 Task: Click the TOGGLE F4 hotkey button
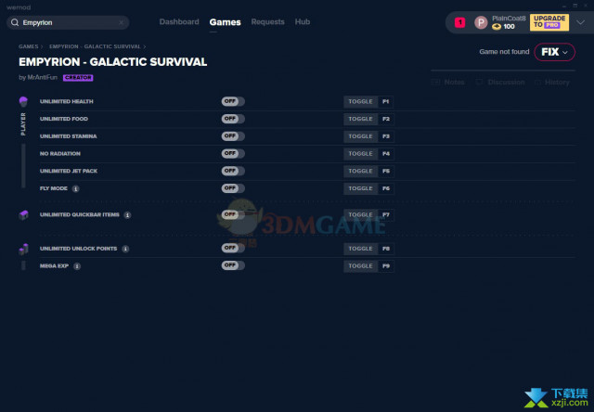(368, 154)
